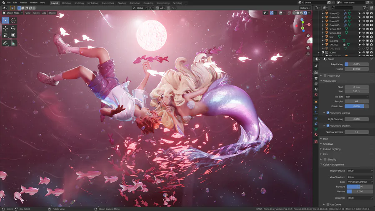Enable the Use Curves checkbox

(x=328, y=204)
